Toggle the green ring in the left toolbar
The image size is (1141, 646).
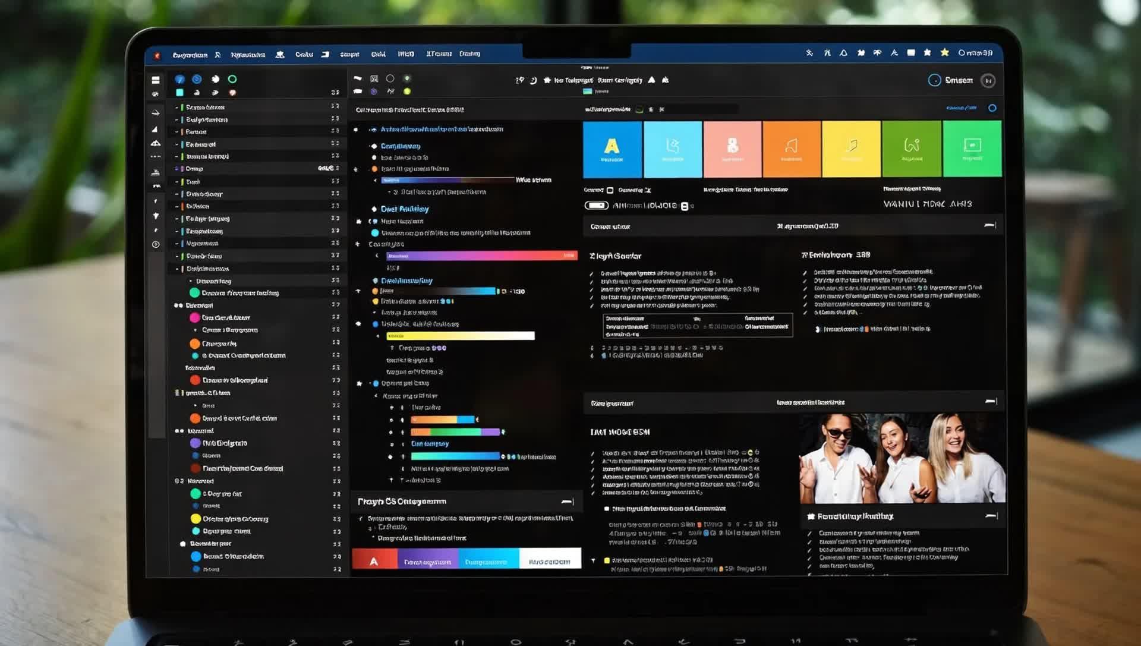tap(232, 79)
